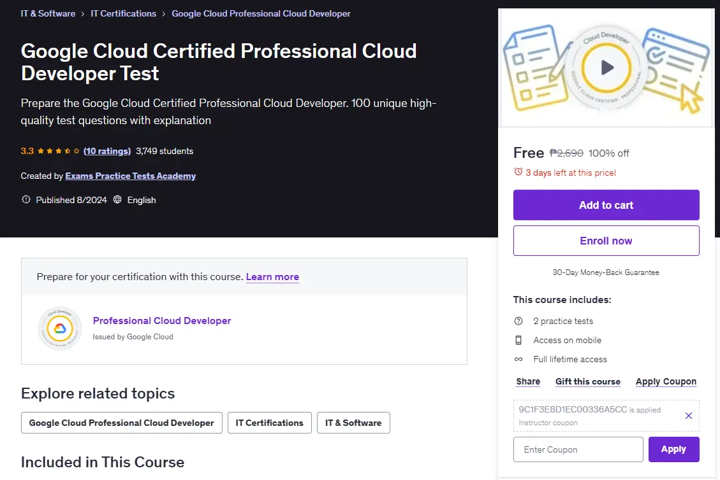This screenshot has height=480, width=720.
Task: Click the 3.3 rating number
Action: click(x=27, y=151)
